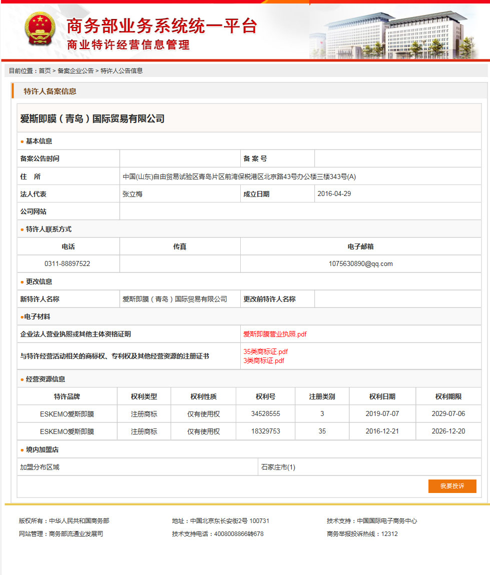The width and height of the screenshot is (490, 575).
Task: Click 企业法人营业执照或其他主体资格证明 label
Action: pyautogui.click(x=76, y=334)
